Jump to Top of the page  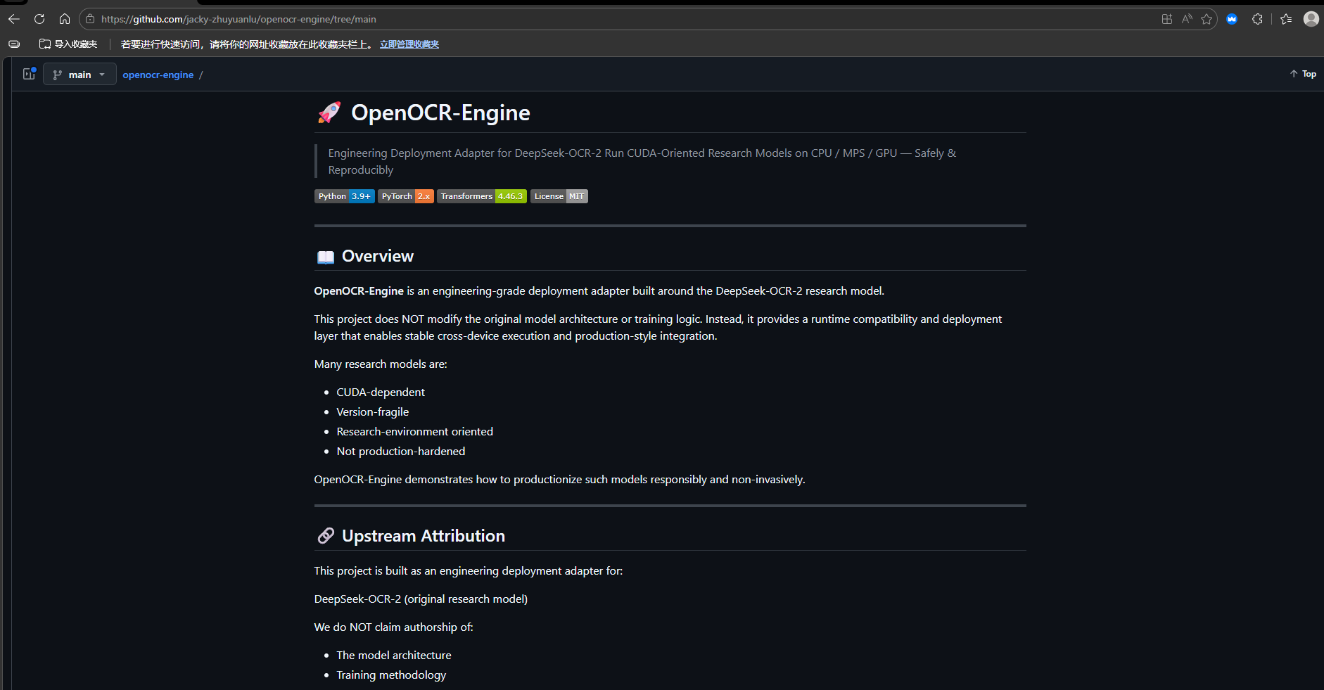click(1303, 74)
